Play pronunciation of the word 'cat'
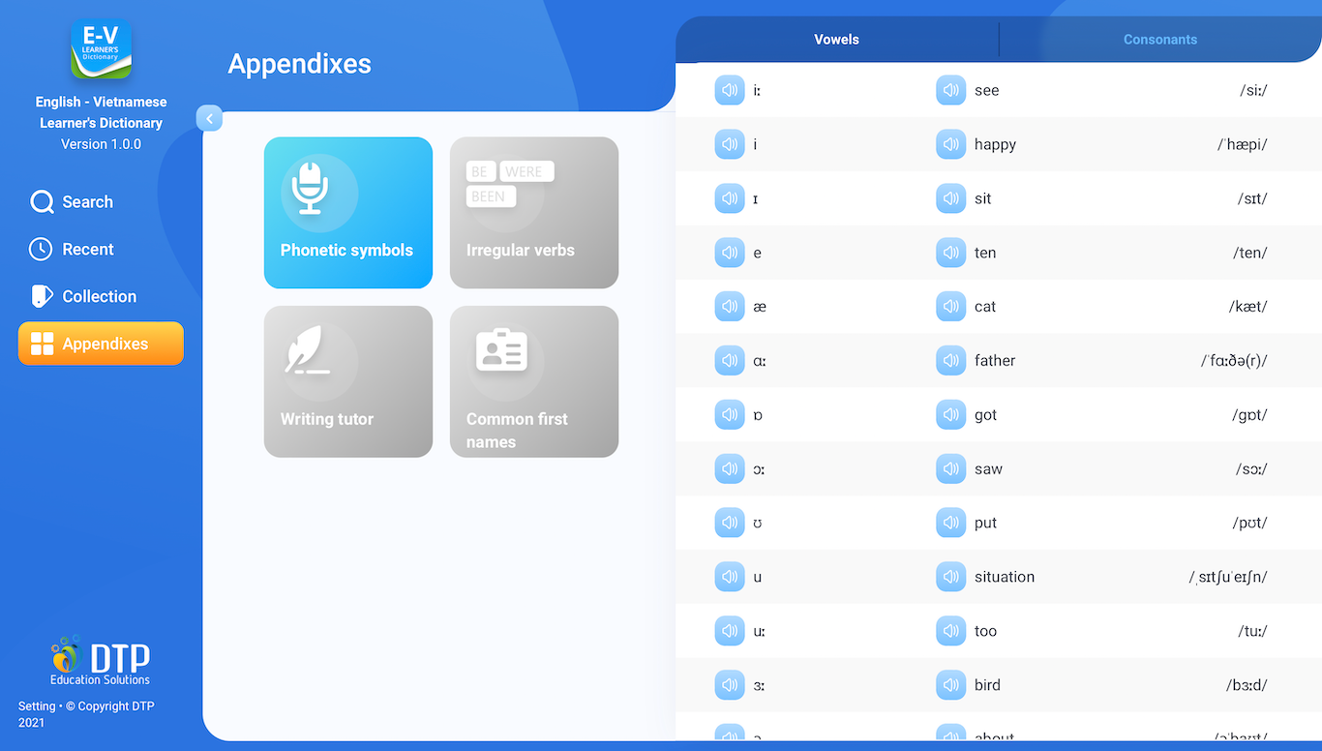 951,307
